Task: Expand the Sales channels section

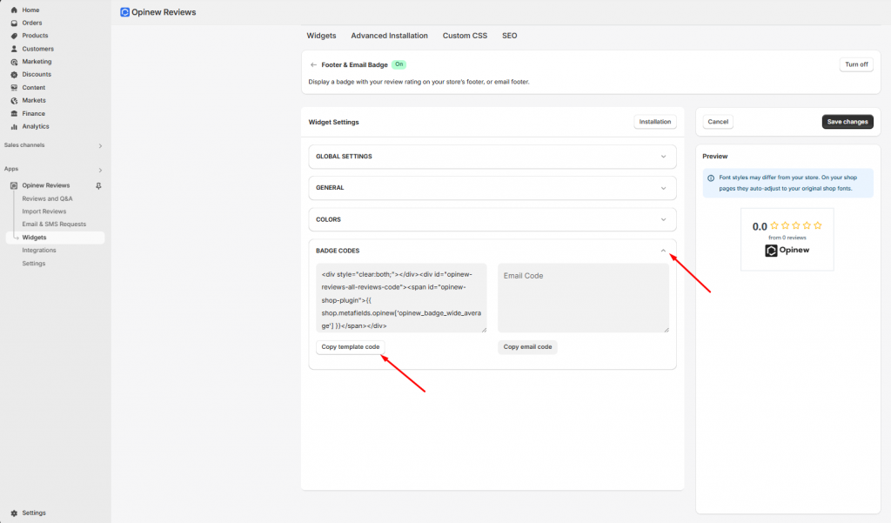Action: [x=101, y=145]
